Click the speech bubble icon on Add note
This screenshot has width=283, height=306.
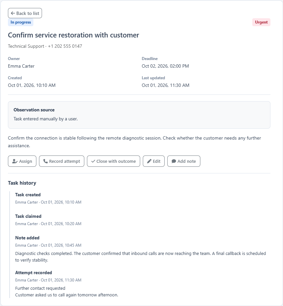pos(174,161)
